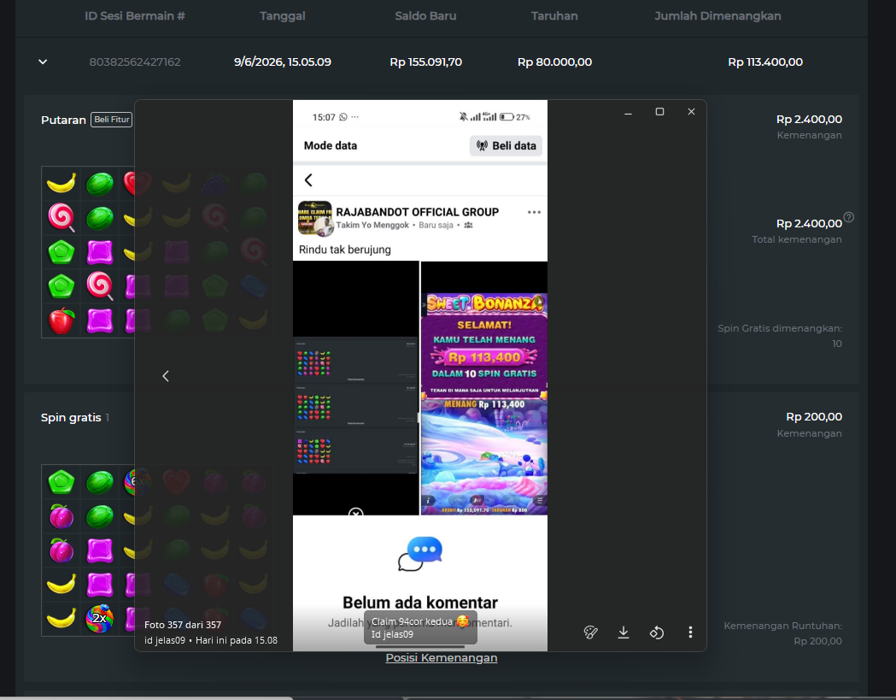Click Foto 357 dari 357 counter
This screenshot has width=896, height=700.
point(182,625)
